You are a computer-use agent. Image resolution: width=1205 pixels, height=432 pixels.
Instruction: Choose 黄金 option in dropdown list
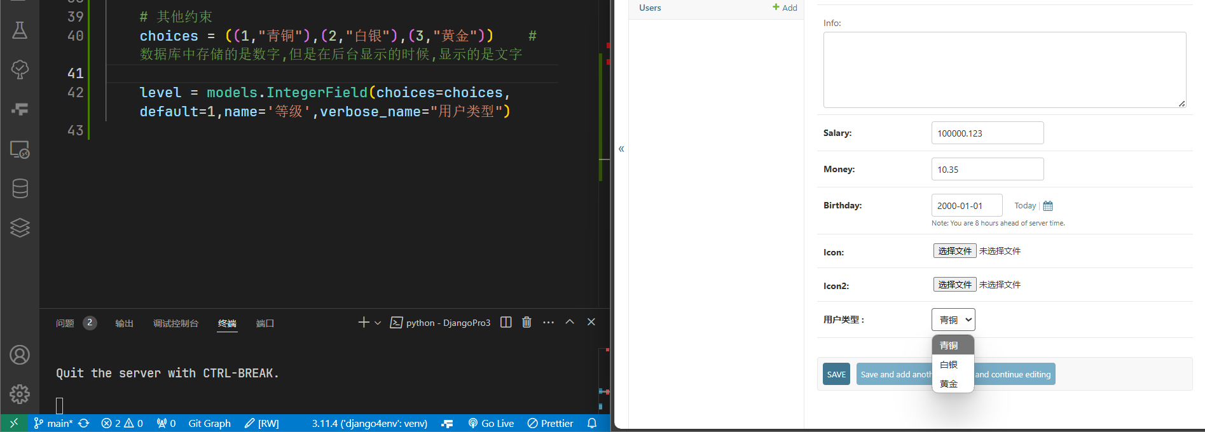click(x=949, y=384)
